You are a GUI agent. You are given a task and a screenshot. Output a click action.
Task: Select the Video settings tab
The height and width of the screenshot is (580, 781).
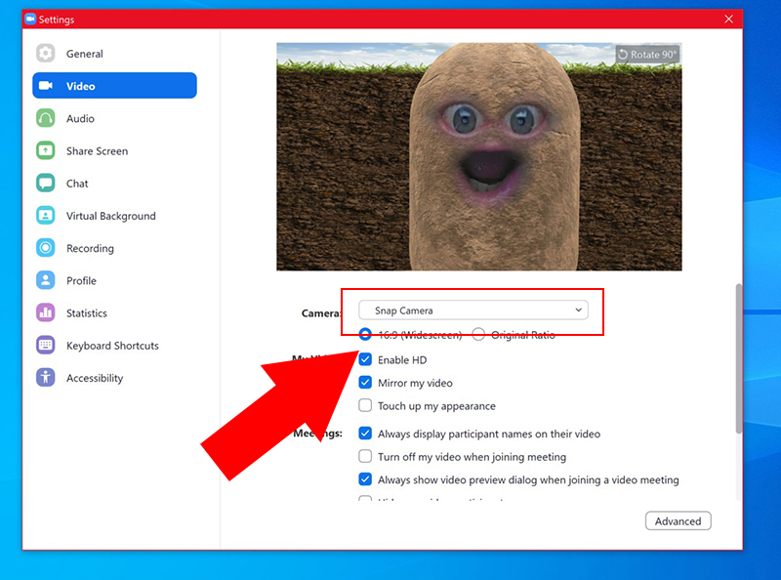[114, 85]
